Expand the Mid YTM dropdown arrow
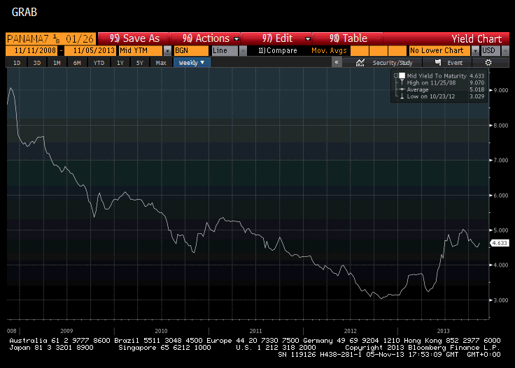 pos(167,51)
